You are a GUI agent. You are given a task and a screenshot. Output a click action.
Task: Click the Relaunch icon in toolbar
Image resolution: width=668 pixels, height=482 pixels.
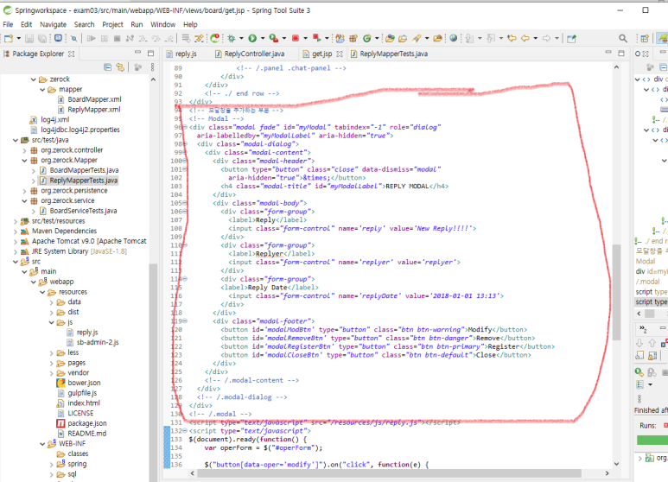pyautogui.click(x=316, y=38)
